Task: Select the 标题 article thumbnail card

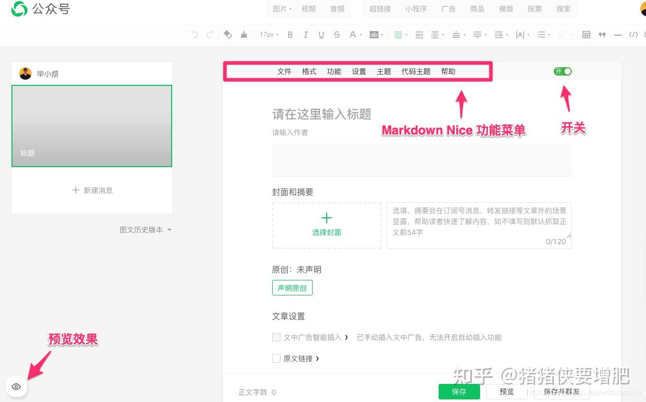Action: [x=92, y=126]
